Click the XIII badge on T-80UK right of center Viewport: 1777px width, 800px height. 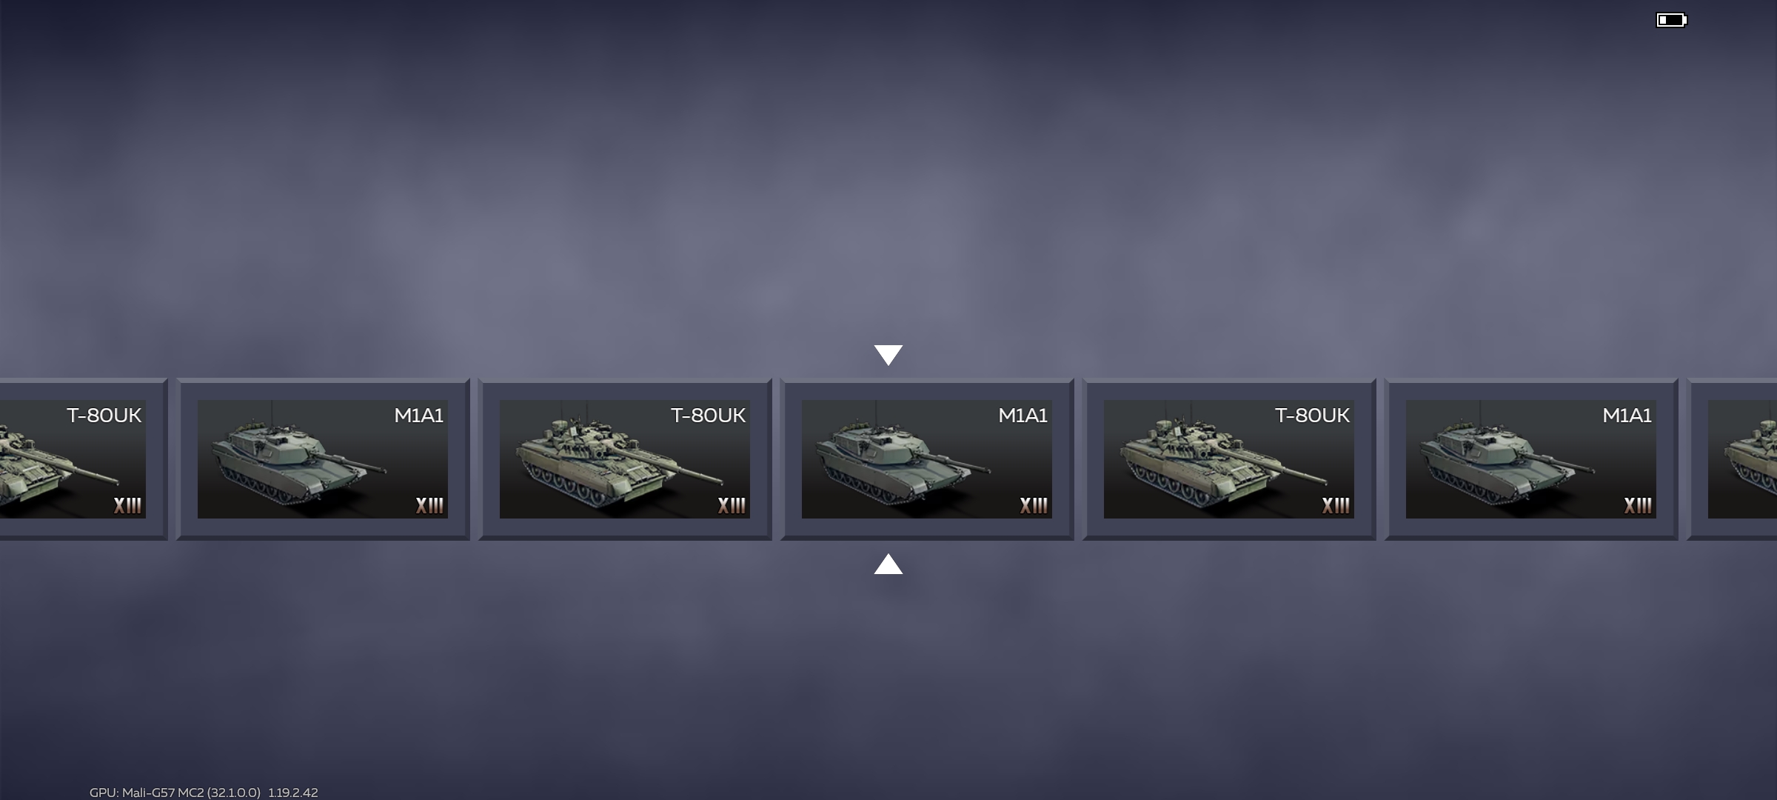[x=1336, y=506]
